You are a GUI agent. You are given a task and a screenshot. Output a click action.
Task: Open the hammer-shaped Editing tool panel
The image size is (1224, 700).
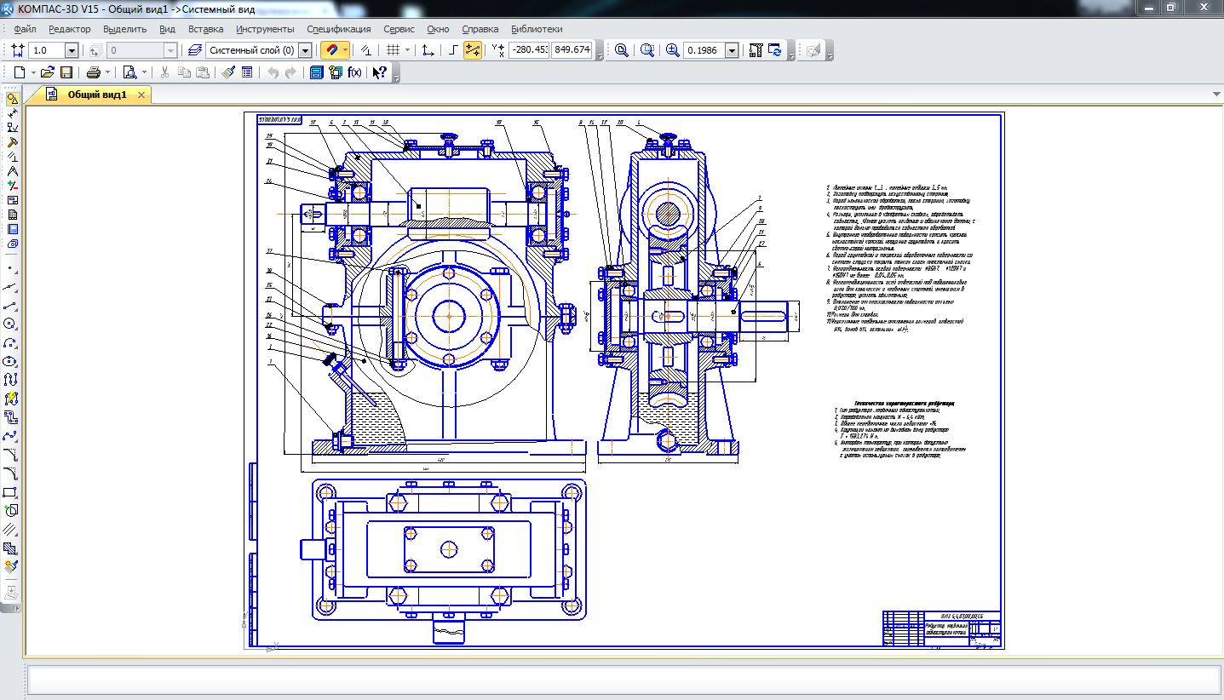[12, 142]
